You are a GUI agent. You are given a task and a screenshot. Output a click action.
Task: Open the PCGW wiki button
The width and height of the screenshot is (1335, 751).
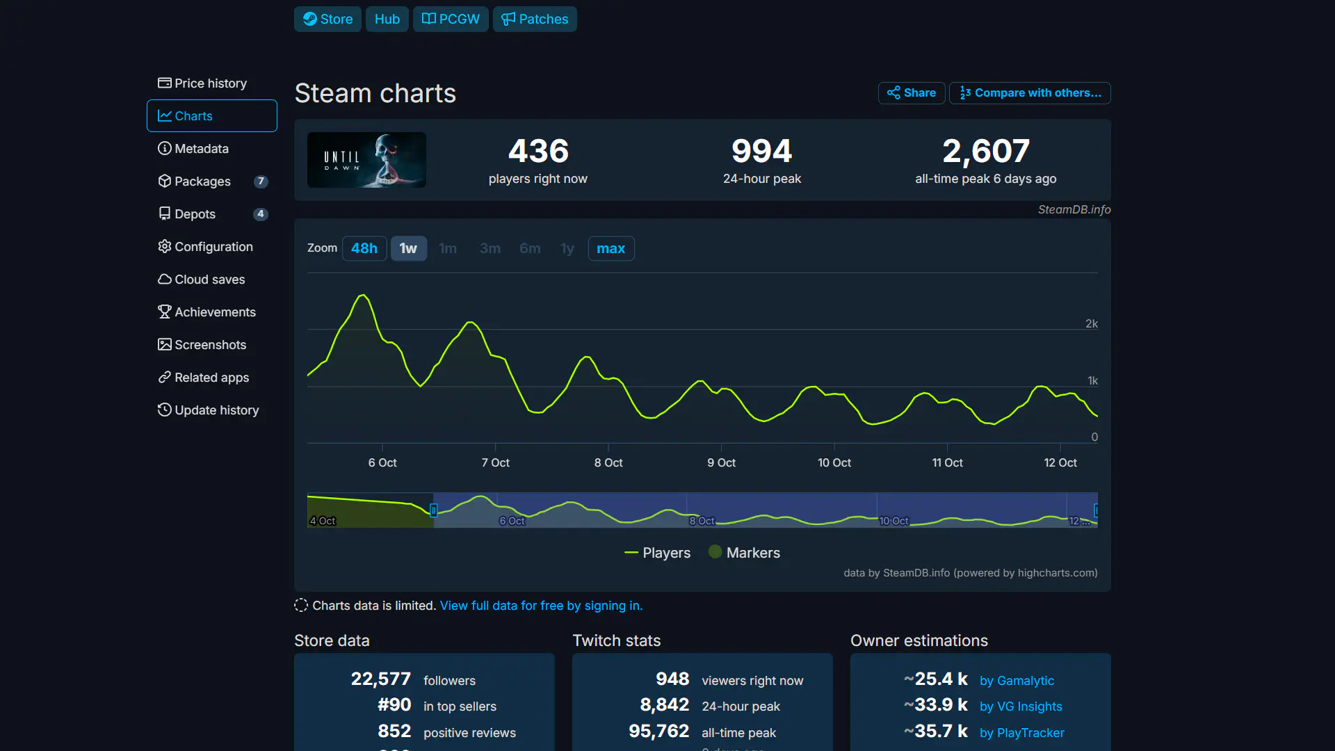coord(451,19)
